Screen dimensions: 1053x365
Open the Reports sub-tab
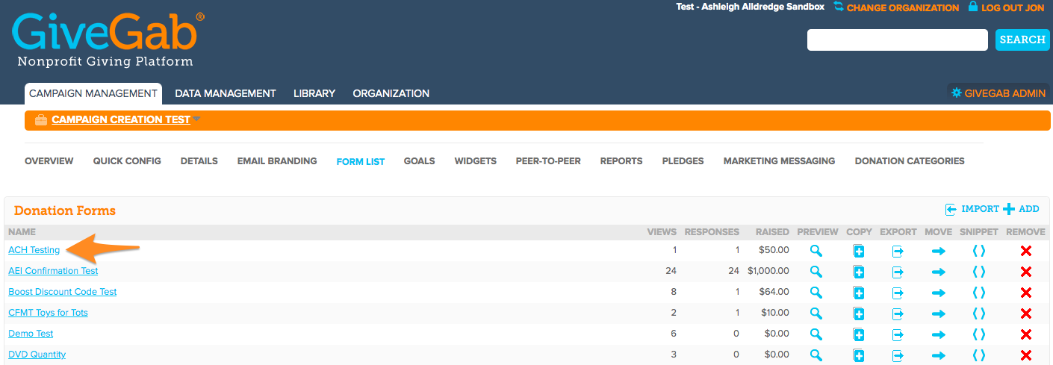621,161
